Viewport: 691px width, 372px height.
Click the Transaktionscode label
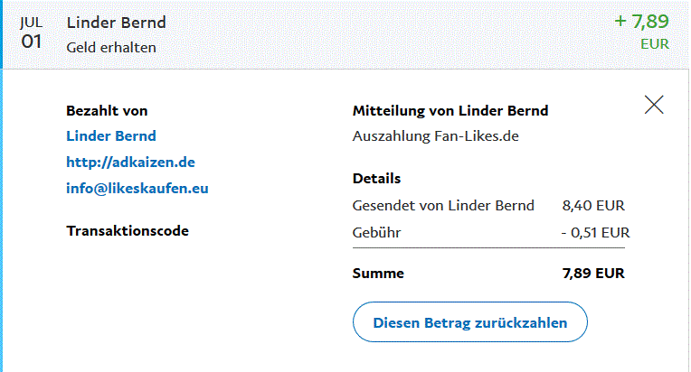point(128,231)
